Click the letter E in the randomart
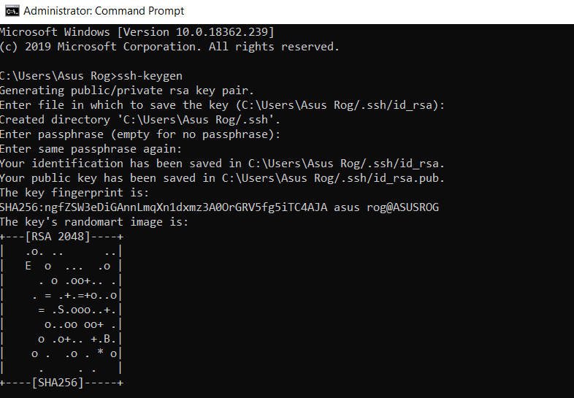The image size is (574, 398). (x=28, y=266)
